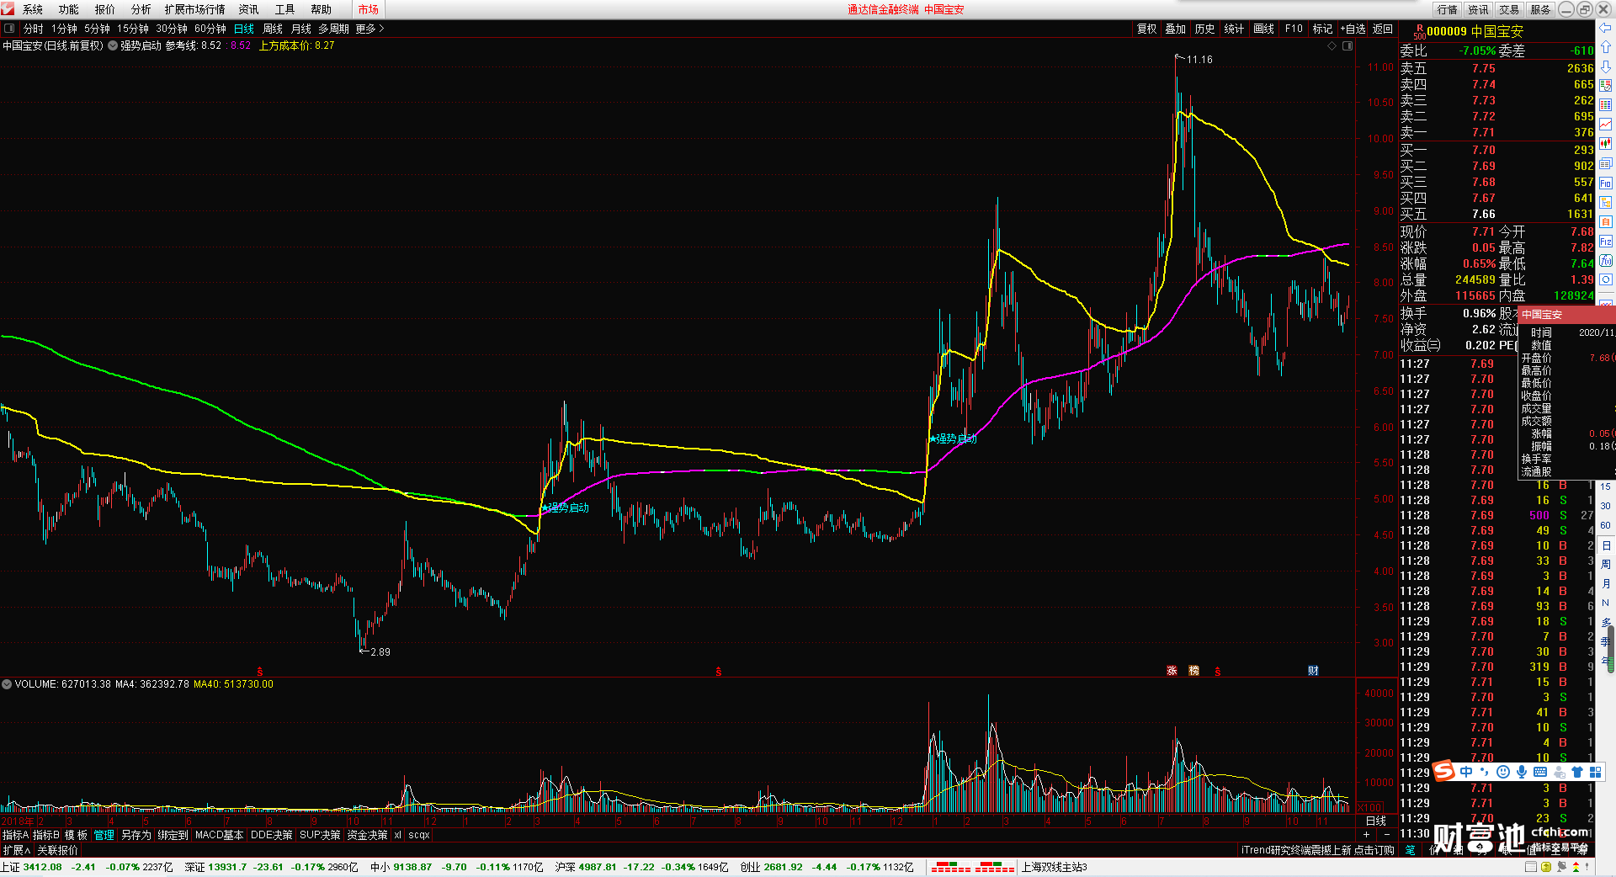Toggle Sogou Chinese/English 中 mode

pos(1466,772)
